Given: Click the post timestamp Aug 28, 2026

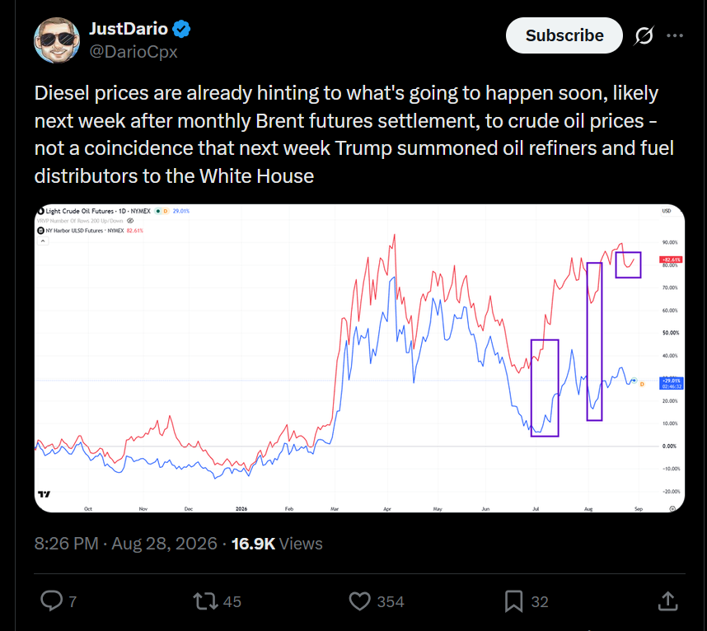Looking at the screenshot, I should (x=164, y=544).
